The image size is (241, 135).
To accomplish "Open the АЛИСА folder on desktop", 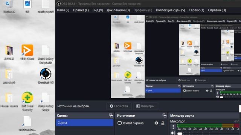I will click(9, 52).
